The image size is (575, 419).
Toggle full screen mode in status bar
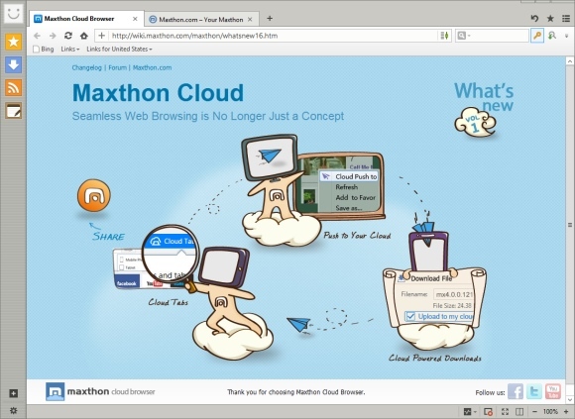coord(505,412)
